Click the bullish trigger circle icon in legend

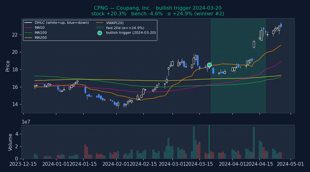100,33
